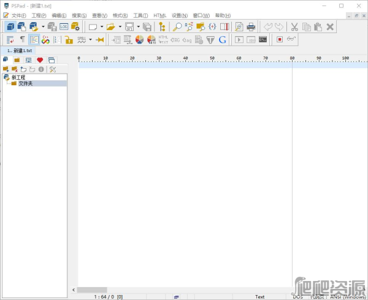Click the redo arrow icon
This screenshot has height=300, width=368.
click(x=279, y=26)
